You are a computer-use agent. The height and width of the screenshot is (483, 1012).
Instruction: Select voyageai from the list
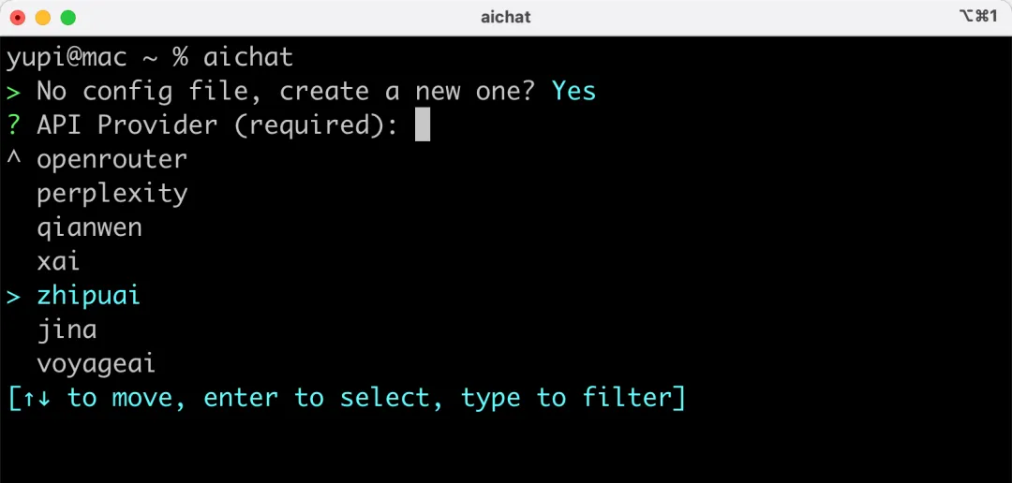tap(96, 363)
